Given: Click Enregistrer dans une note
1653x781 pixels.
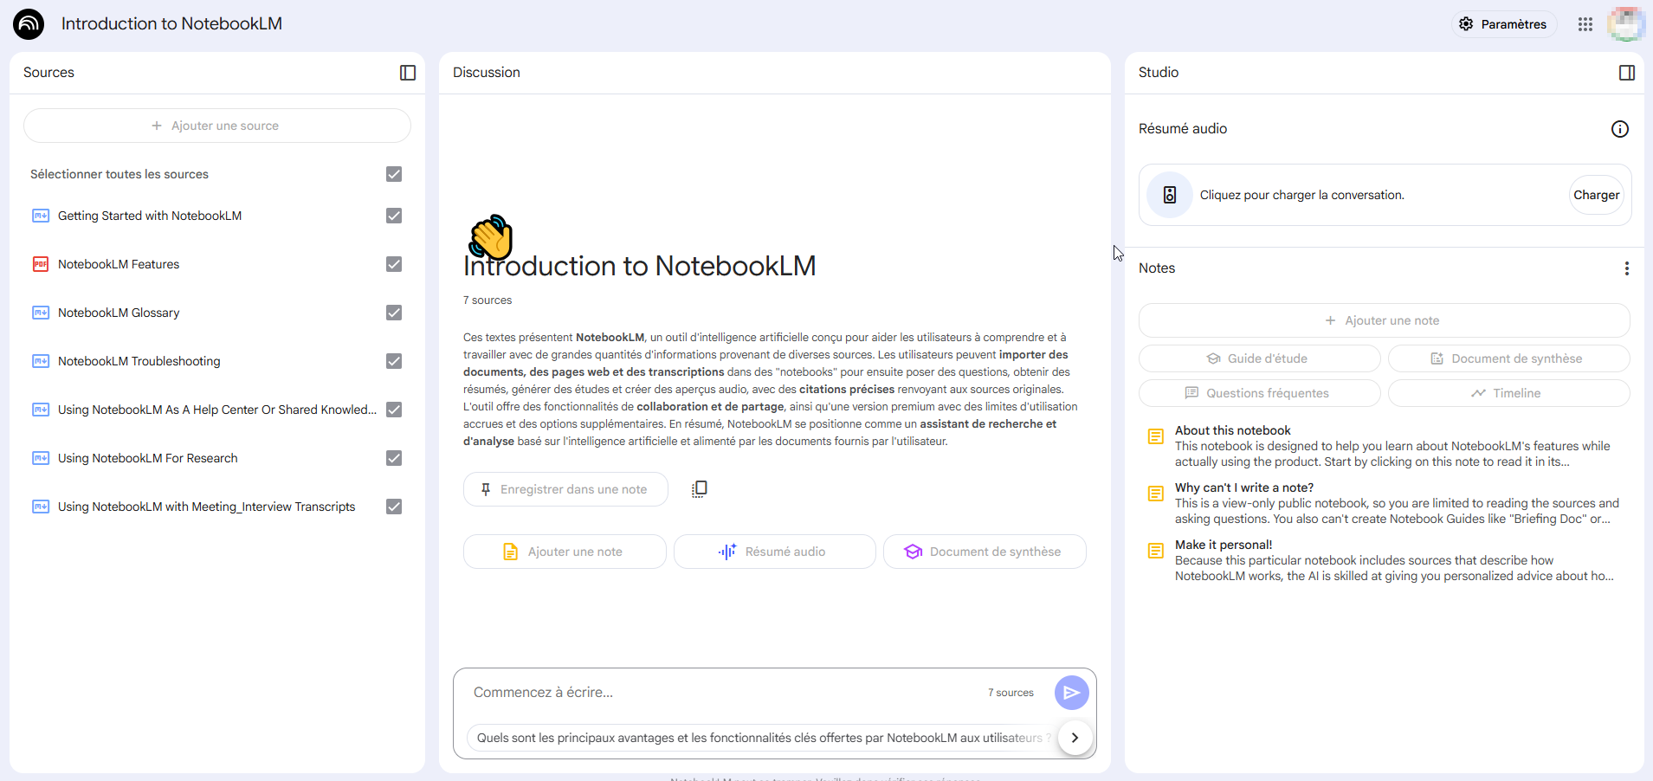Looking at the screenshot, I should pyautogui.click(x=565, y=489).
